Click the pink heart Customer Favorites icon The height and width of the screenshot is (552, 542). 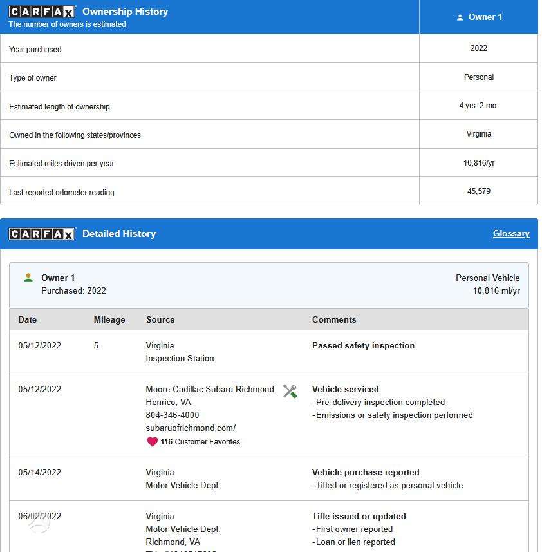pos(152,441)
